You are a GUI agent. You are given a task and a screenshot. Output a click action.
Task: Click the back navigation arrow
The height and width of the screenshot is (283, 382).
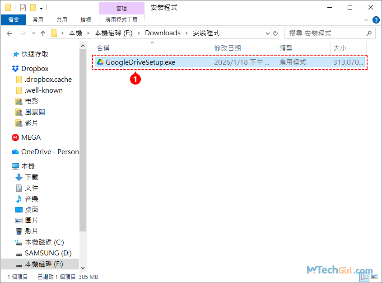(10, 33)
